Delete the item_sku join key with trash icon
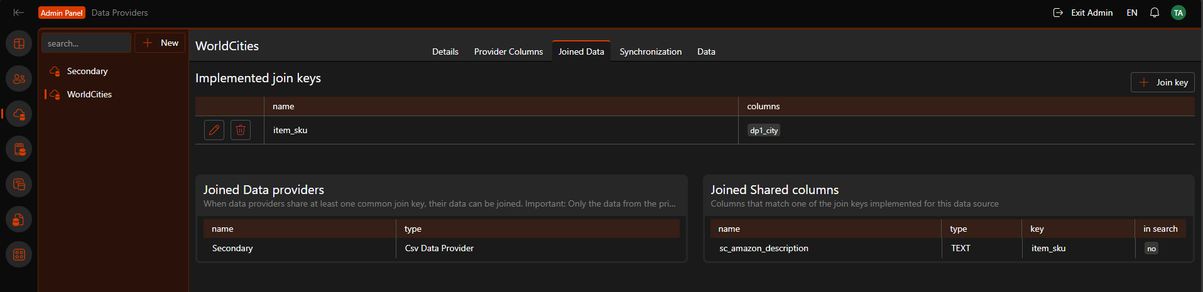1203x292 pixels. pyautogui.click(x=241, y=130)
